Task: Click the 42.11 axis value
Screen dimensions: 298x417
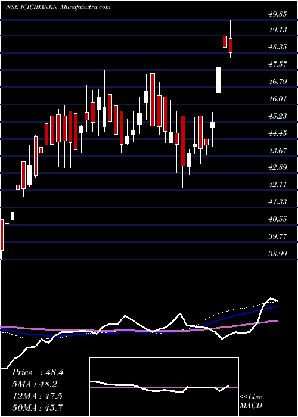Action: 278,185
